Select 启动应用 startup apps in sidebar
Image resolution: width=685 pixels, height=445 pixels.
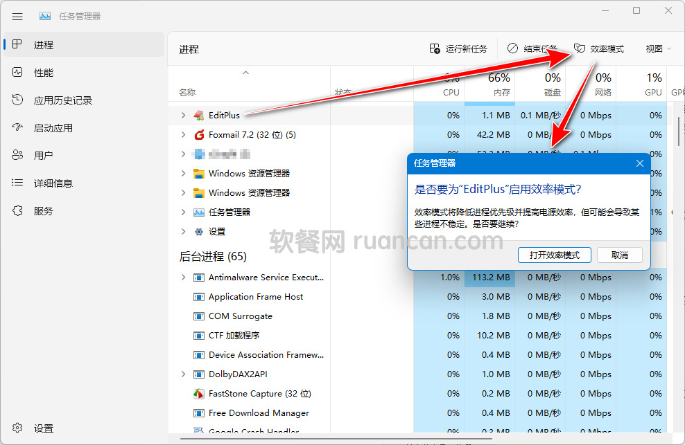click(53, 128)
